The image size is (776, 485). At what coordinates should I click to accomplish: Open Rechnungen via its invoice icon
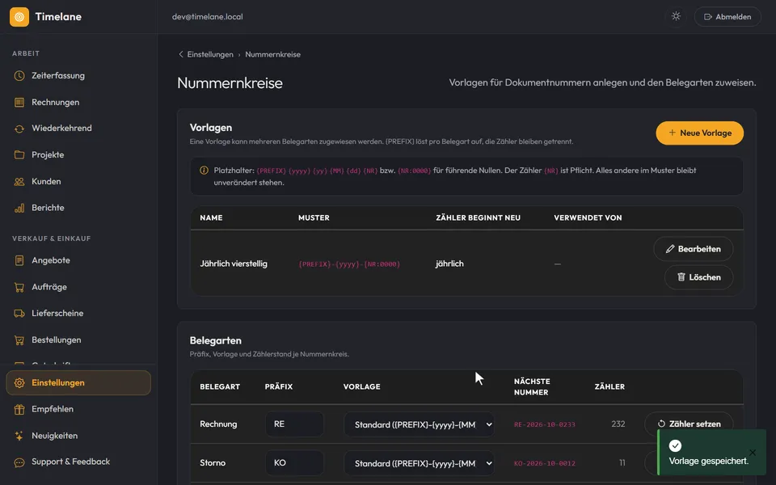tap(19, 103)
